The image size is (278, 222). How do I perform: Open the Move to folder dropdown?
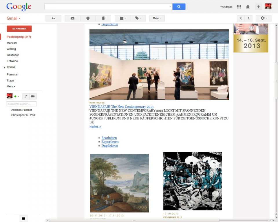coord(122,18)
